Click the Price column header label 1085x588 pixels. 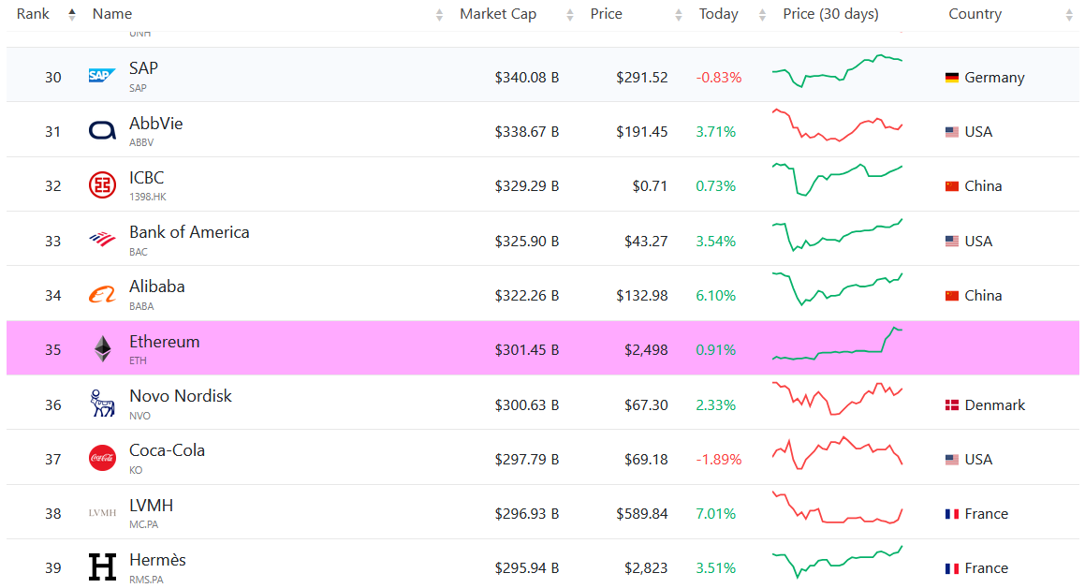point(607,14)
